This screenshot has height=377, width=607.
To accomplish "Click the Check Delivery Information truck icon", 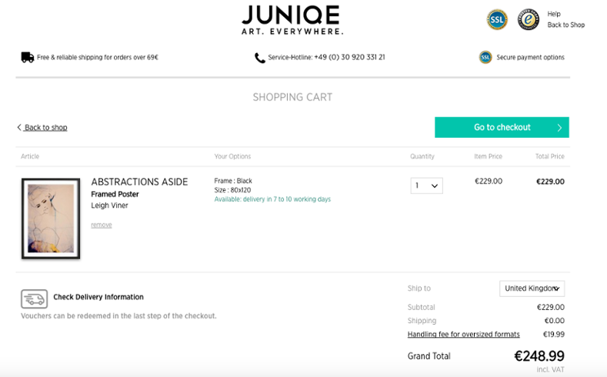I will coord(34,299).
